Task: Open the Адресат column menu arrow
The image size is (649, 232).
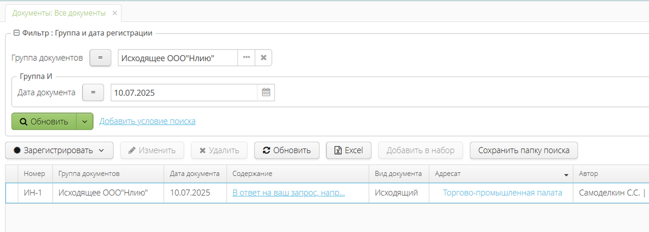Action: [x=566, y=175]
